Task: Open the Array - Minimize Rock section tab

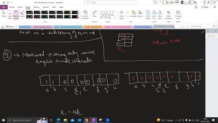Action: point(42,27)
